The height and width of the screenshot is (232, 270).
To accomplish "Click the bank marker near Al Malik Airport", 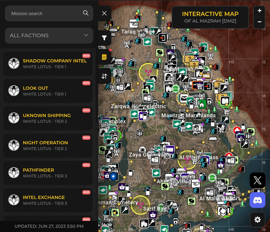I will point(212,178).
